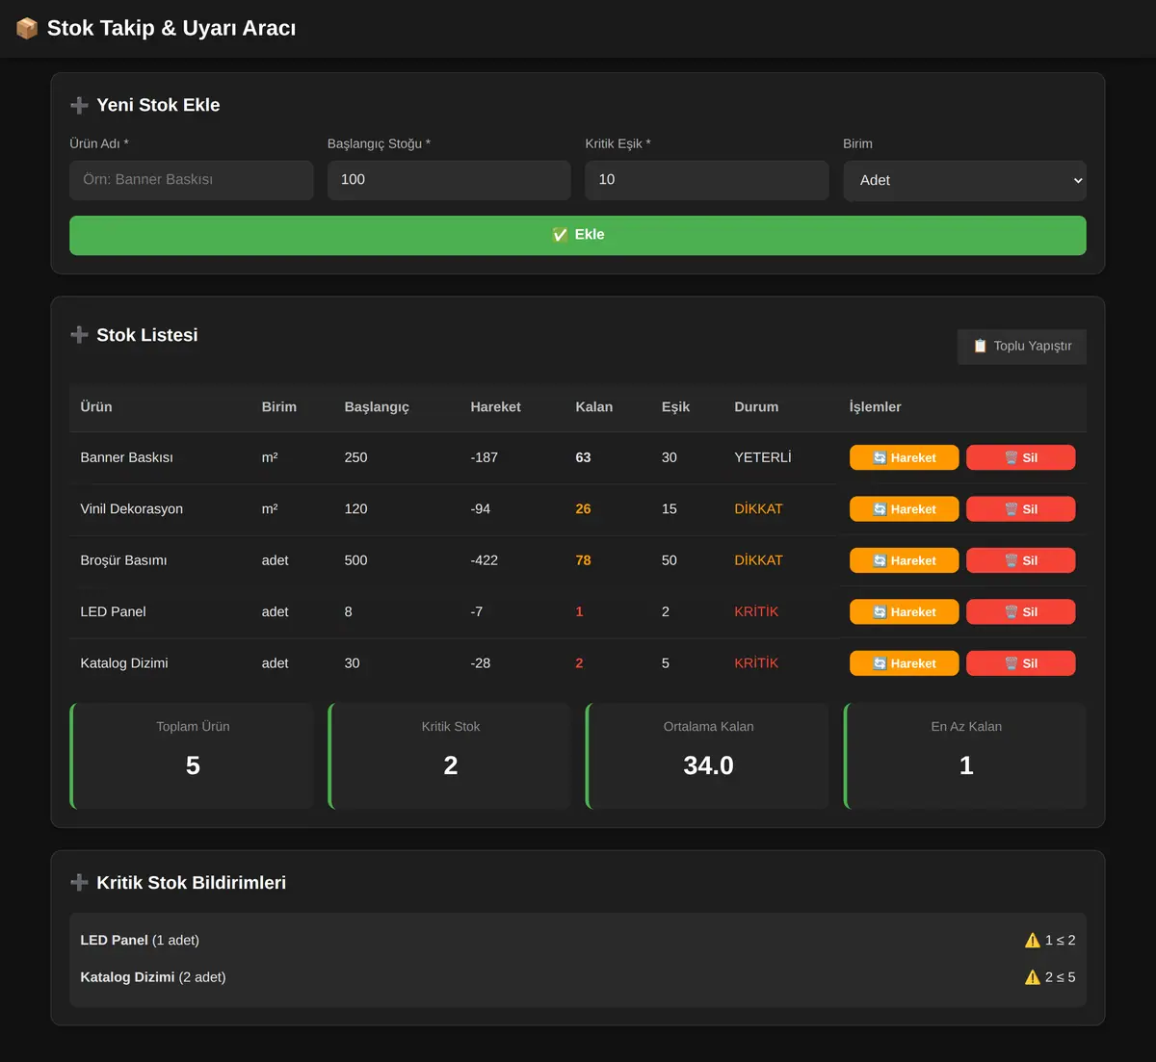This screenshot has width=1156, height=1062.
Task: Click Hareket for Banner Baskısı
Action: click(905, 457)
